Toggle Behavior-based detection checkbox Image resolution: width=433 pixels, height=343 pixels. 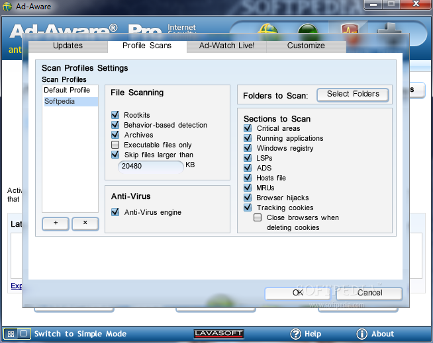pos(115,125)
